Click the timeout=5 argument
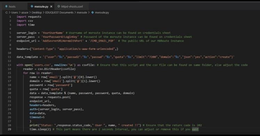Viewport: 260px width, 136px height. (x=37, y=117)
